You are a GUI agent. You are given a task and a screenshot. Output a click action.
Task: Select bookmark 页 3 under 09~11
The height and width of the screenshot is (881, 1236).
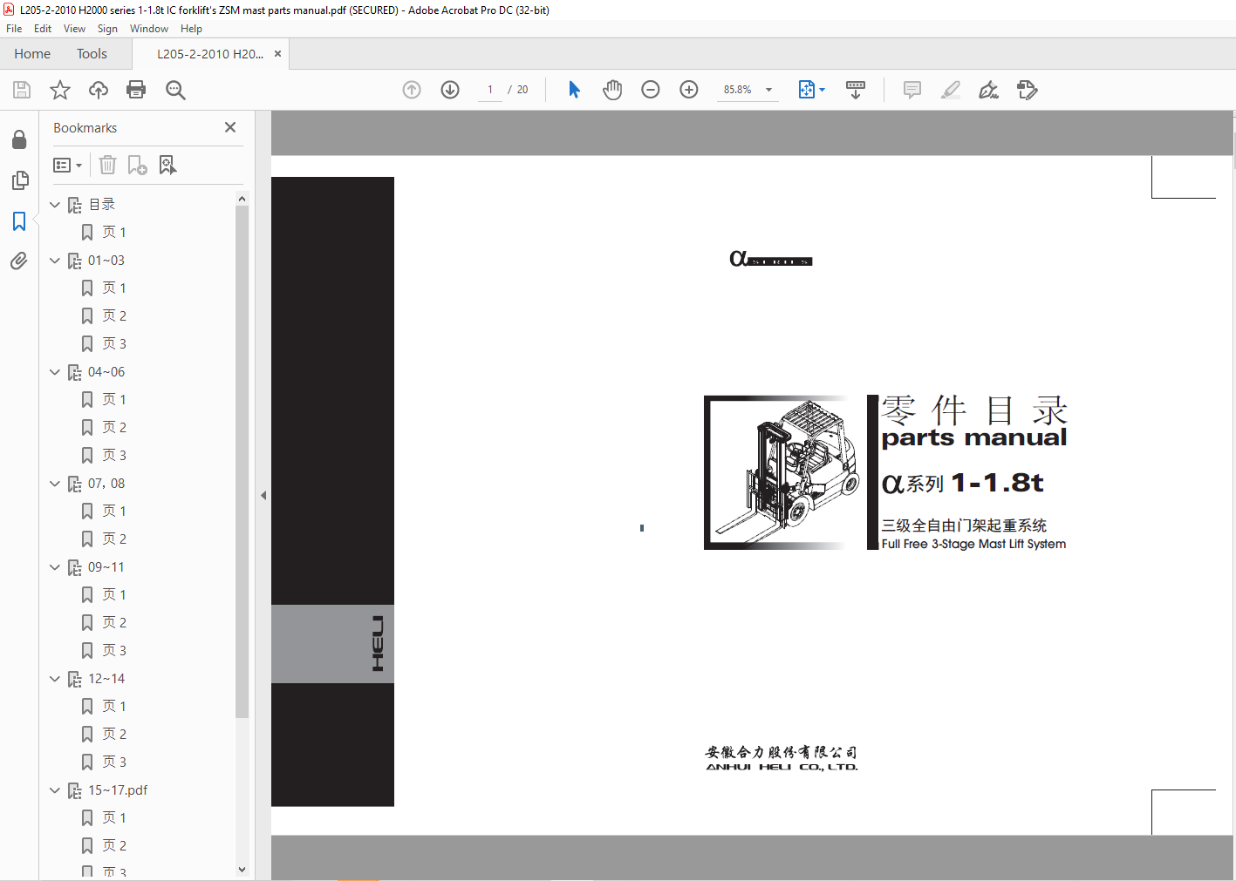pyautogui.click(x=114, y=651)
